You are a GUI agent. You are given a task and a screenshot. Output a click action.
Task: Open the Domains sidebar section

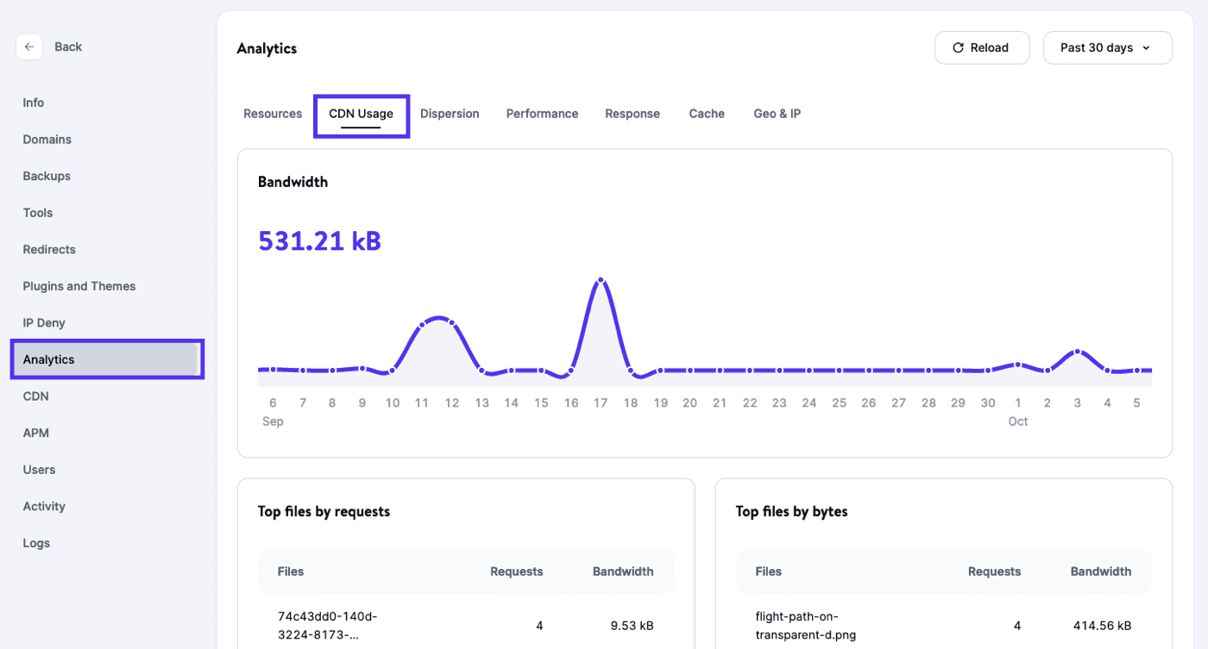coord(47,139)
